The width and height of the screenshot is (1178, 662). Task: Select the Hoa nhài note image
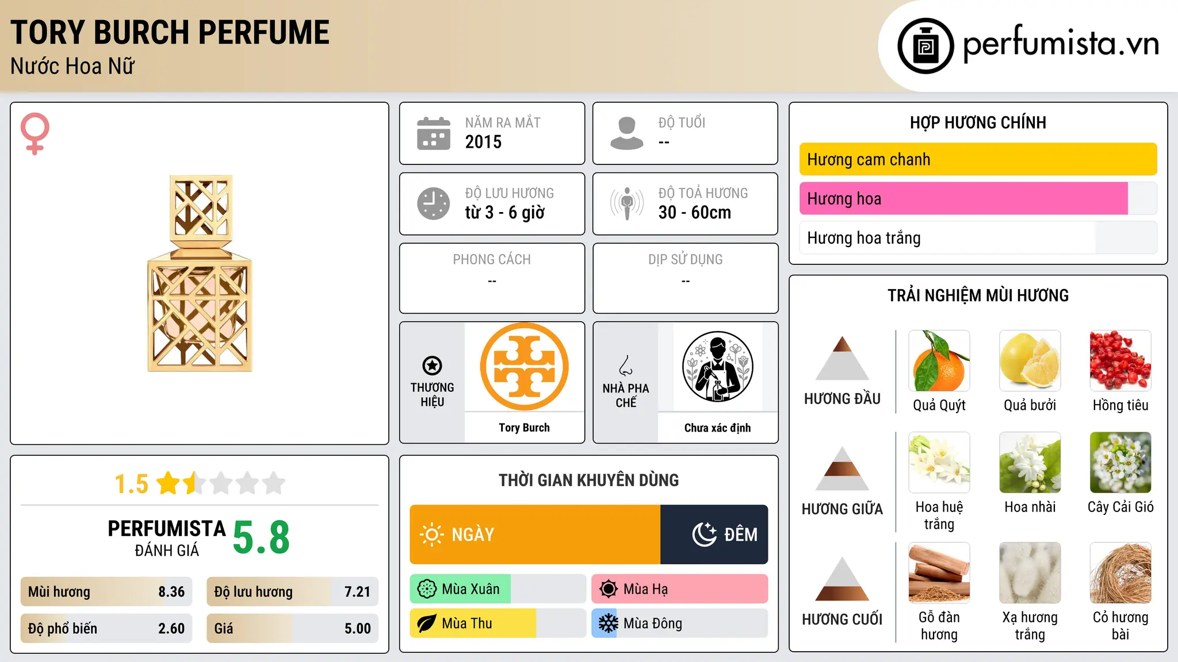(x=1030, y=463)
